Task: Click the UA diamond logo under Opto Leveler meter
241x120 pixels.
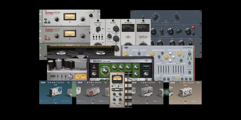Action: click(x=128, y=37)
